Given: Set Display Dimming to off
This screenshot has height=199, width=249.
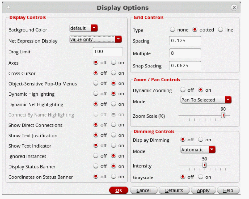Looking at the screenshot, I should [x=183, y=139].
